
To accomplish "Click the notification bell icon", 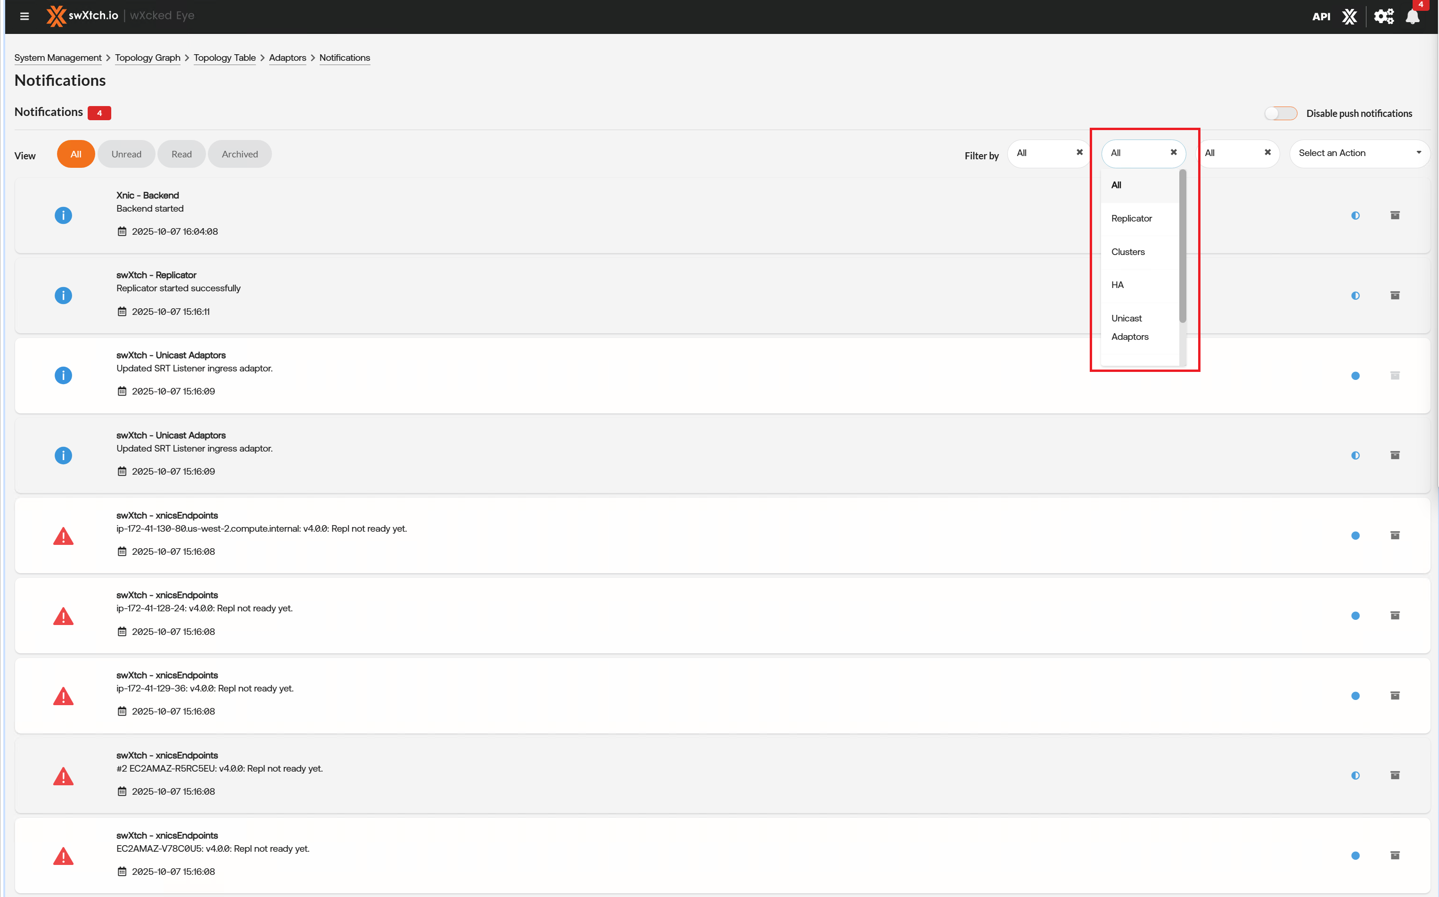I will coord(1412,16).
